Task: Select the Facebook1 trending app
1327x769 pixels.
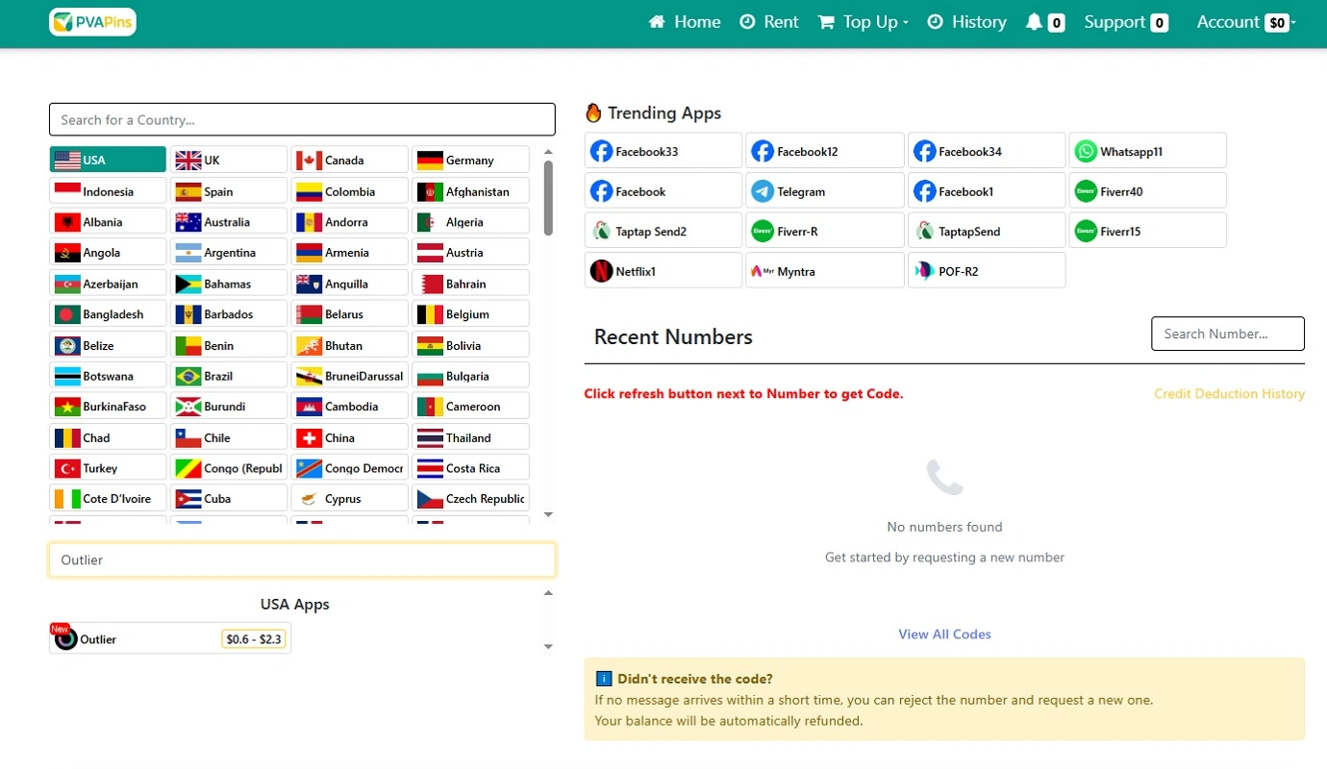Action: click(x=987, y=191)
